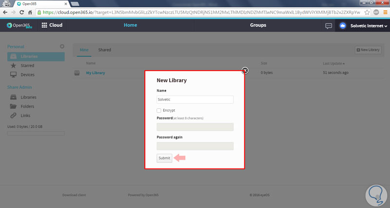Viewport: 390px width, 208px height.
Task: Click the Solvetic Internet cloud avatar
Action: tap(343, 26)
